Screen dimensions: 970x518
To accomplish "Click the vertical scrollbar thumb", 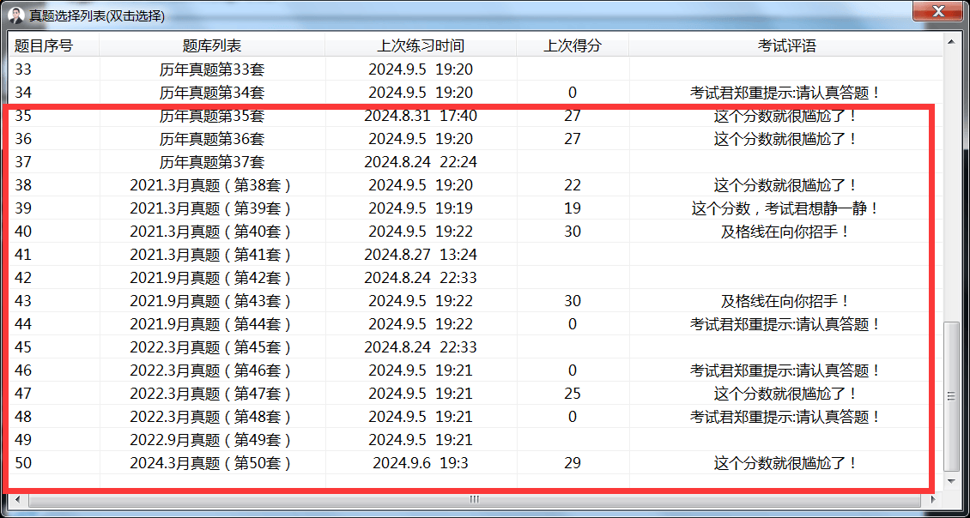I will (x=950, y=396).
